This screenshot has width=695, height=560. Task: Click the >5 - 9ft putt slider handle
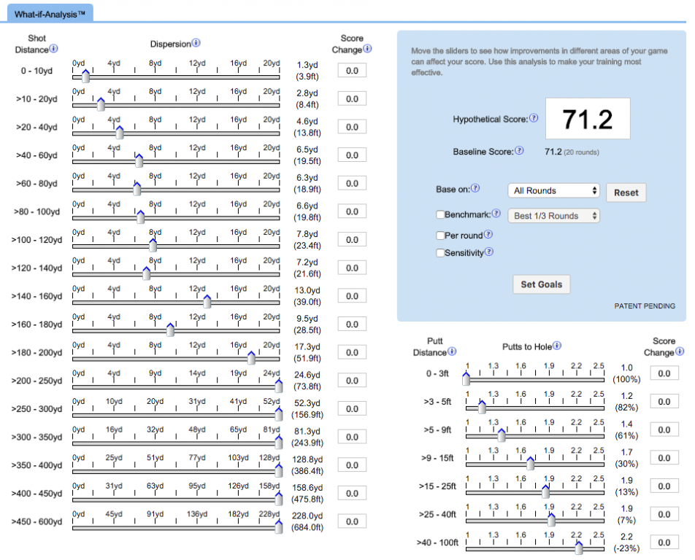(502, 435)
